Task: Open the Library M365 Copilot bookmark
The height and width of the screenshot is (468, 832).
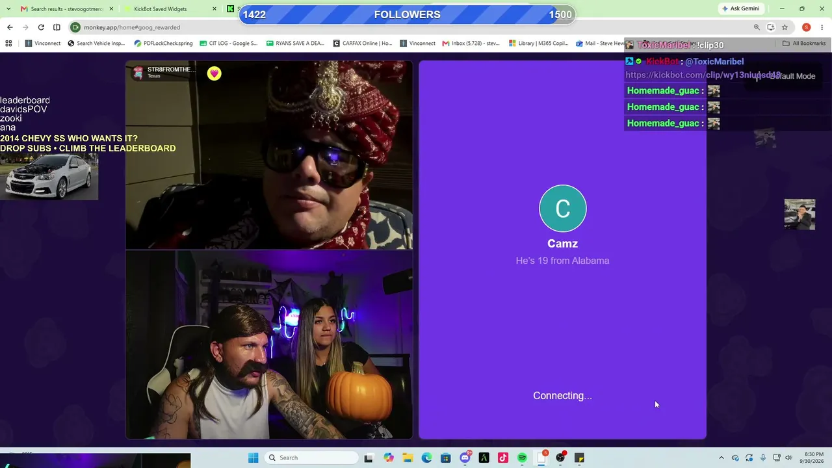Action: (x=538, y=44)
